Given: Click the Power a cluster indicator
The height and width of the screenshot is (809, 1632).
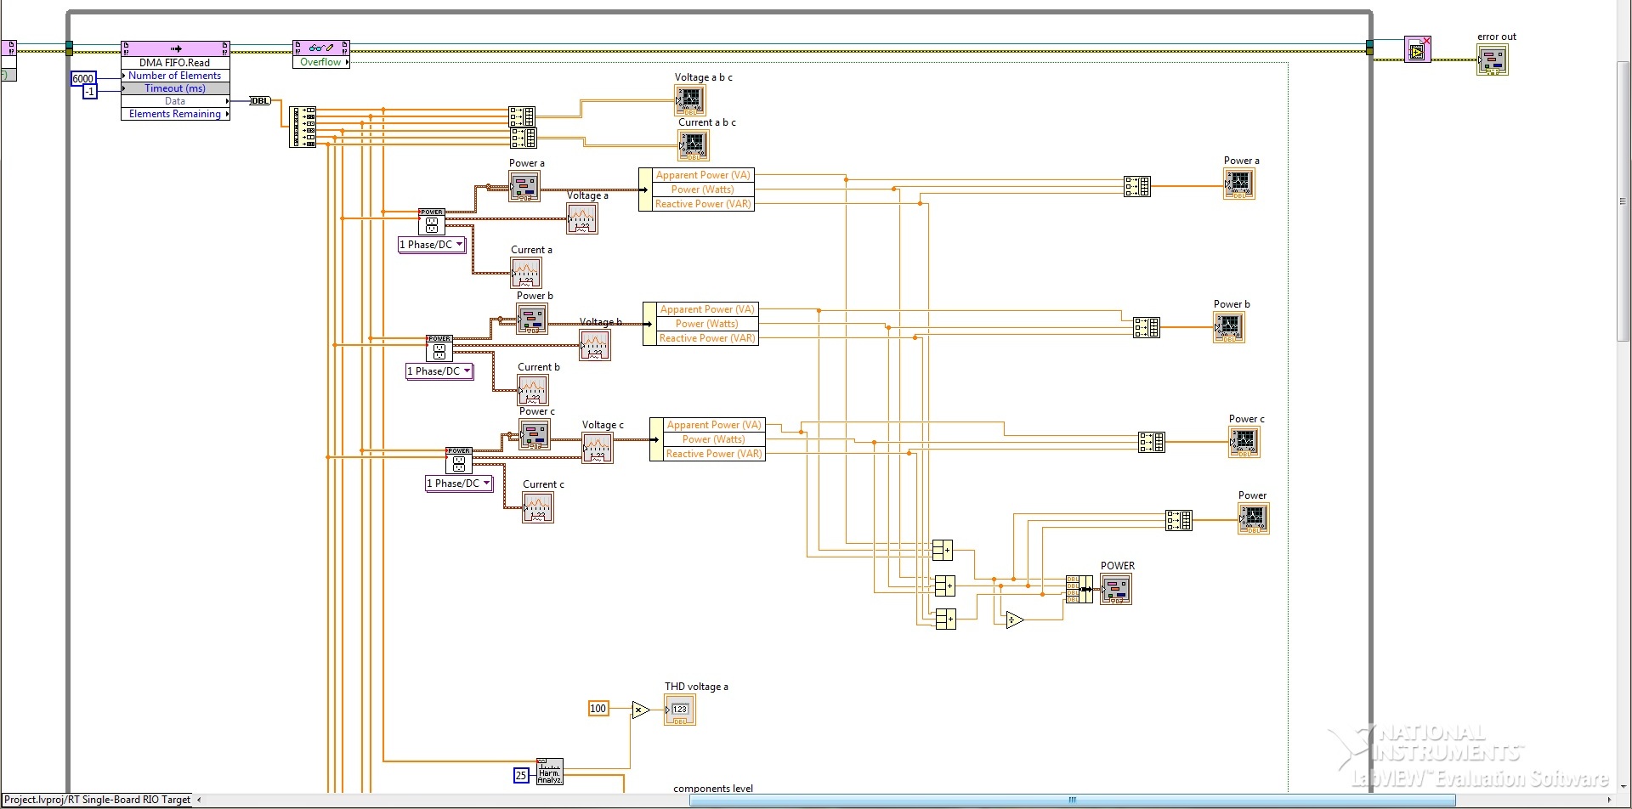Looking at the screenshot, I should click(x=524, y=187).
